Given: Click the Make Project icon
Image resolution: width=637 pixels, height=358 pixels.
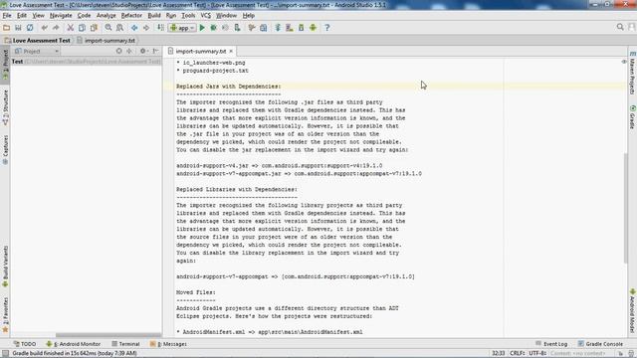Looking at the screenshot, I should [x=160, y=28].
